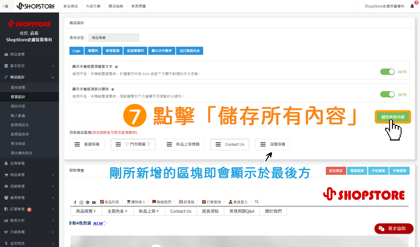
Task: Click the ShopStore logo in top bar
Action: pos(36,6)
